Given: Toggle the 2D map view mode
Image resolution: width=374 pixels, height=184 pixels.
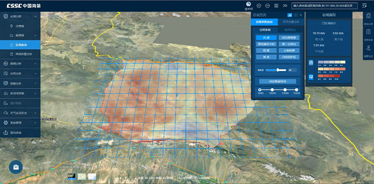Looking at the screenshot, I should (285, 6).
